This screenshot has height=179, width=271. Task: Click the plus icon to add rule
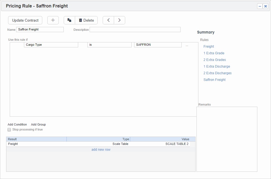53,20
